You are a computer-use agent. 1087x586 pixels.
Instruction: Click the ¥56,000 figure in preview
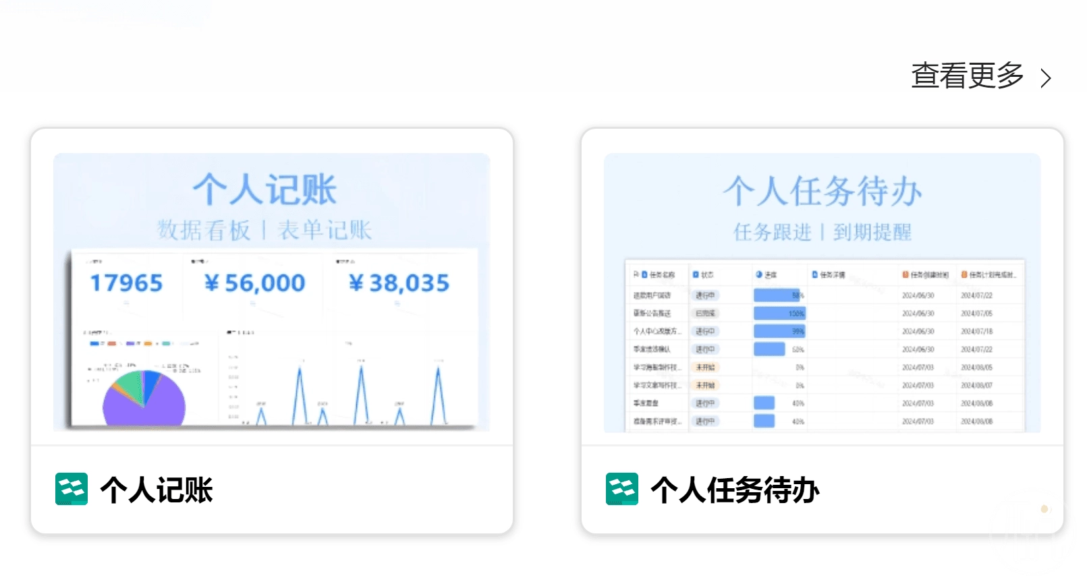pyautogui.click(x=255, y=283)
